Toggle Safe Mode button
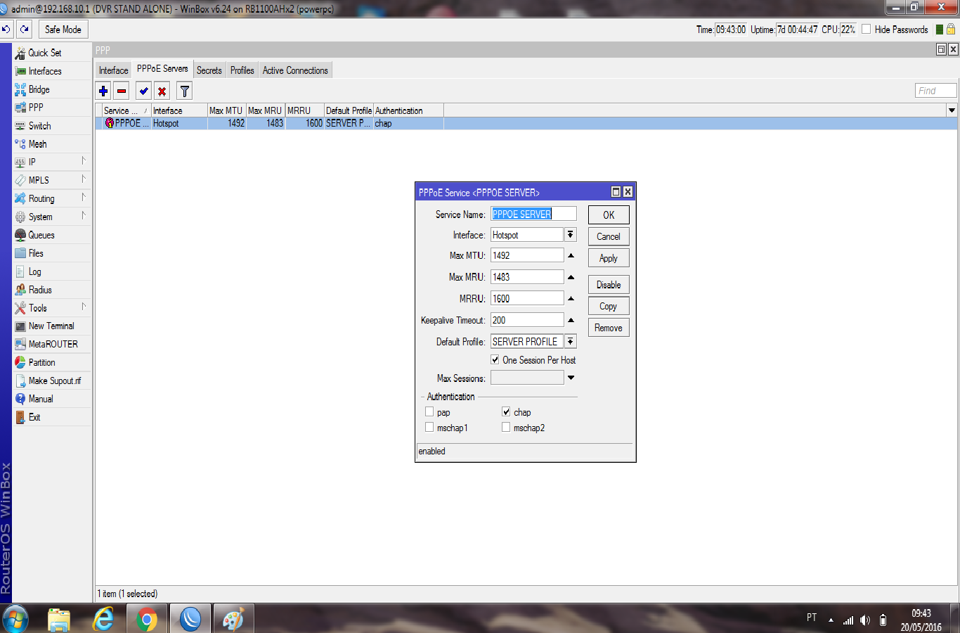The width and height of the screenshot is (960, 633). (x=63, y=29)
